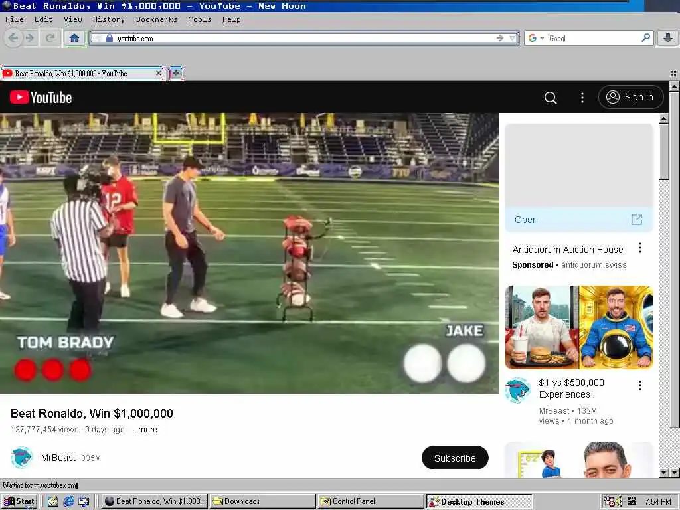Click the tab groups icon near the tab strip
This screenshot has width=680, height=510.
point(673,74)
